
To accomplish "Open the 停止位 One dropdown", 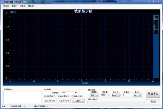I will [x=137, y=95].
